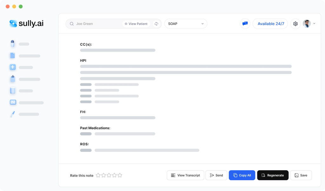Open the View Transcript panel

(x=185, y=175)
